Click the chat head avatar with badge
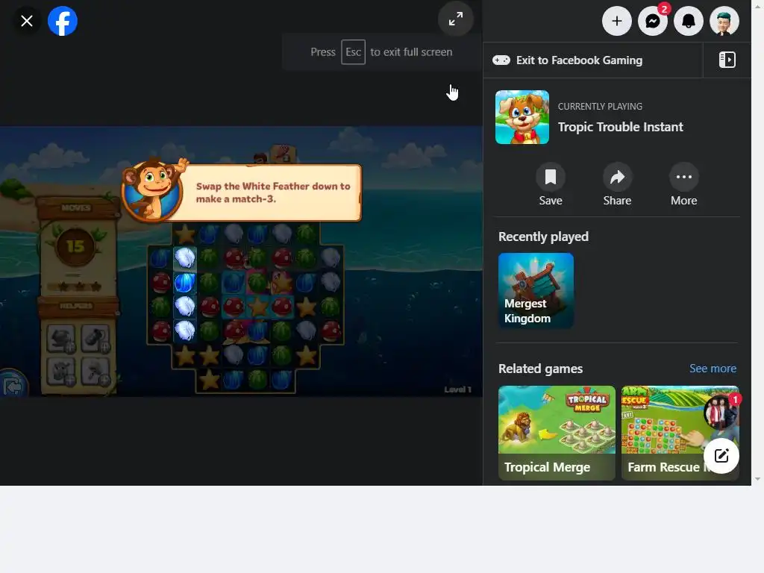 (721, 412)
